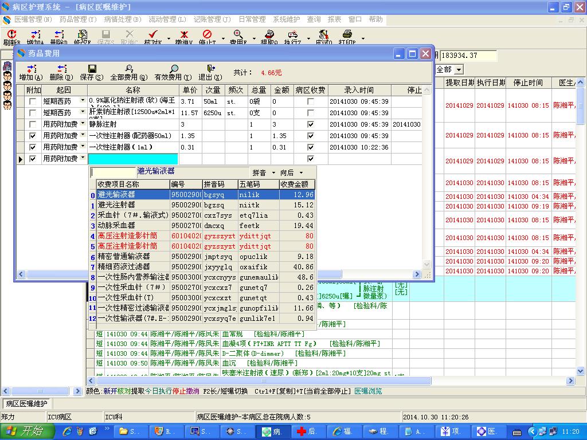Open 起因 dropdown for 0.9%氯化钠注射液 row
Viewport: 587px width, 440px height.
pos(83,101)
